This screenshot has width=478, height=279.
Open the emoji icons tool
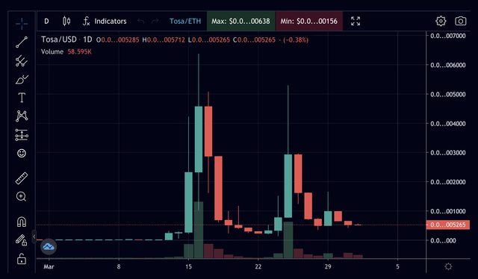[x=22, y=153]
